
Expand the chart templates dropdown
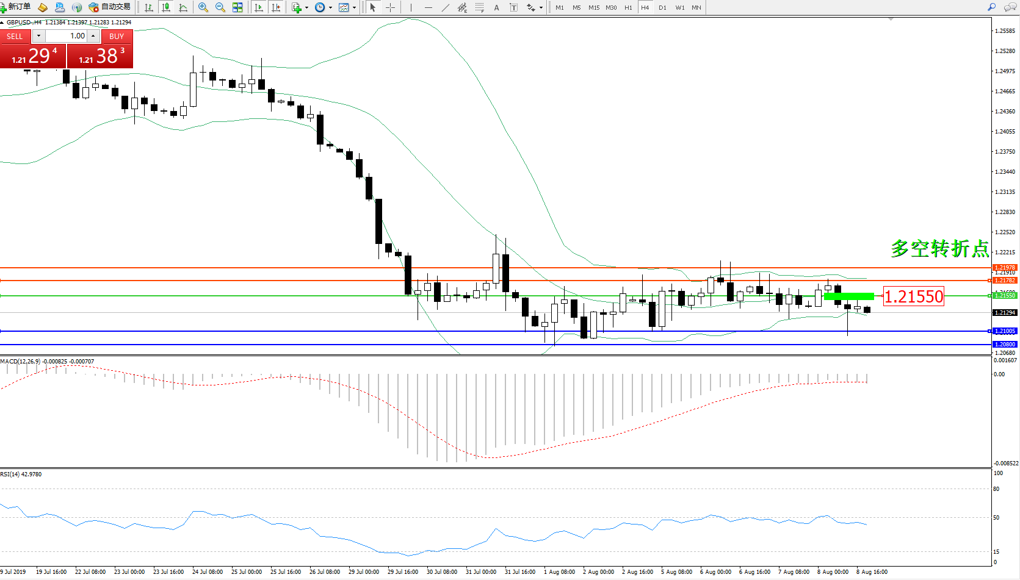coord(354,8)
